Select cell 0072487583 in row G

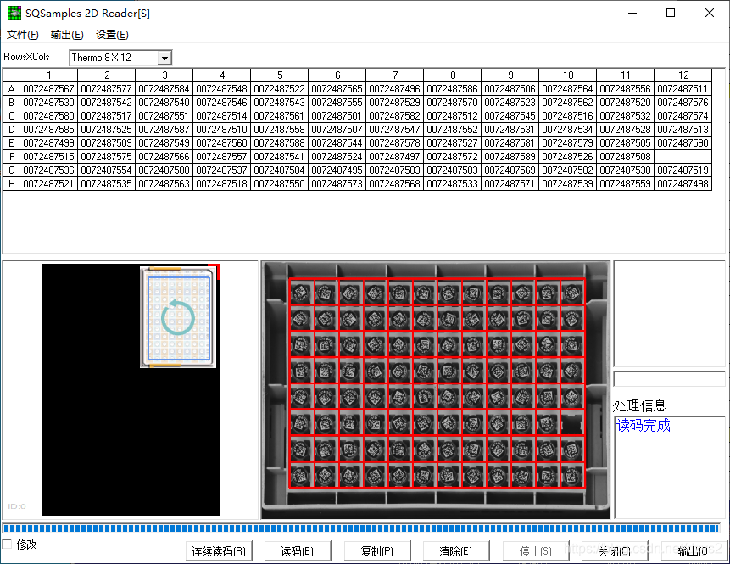[x=453, y=170]
